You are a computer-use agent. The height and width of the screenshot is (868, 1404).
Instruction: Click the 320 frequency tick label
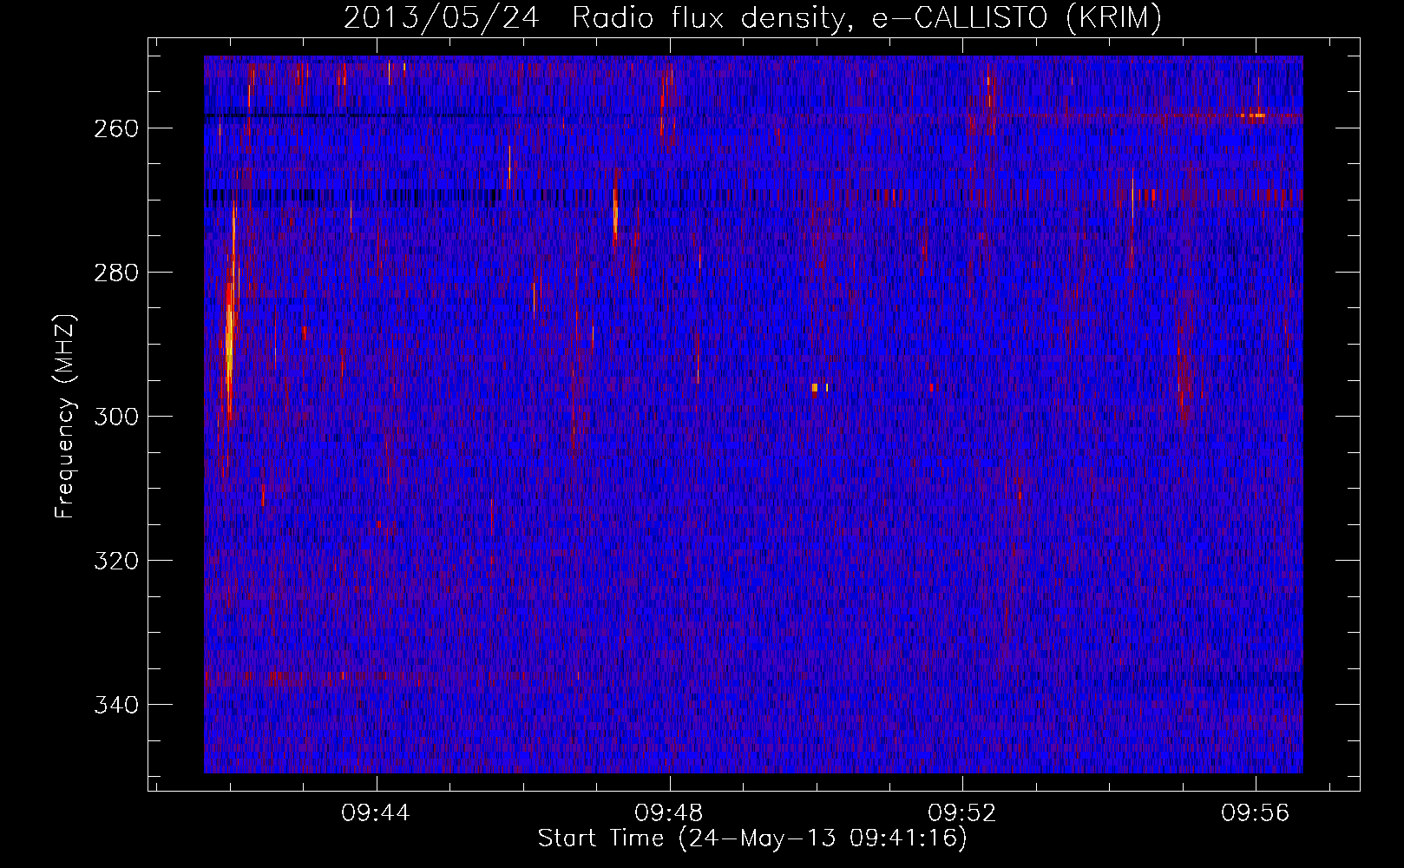[115, 561]
